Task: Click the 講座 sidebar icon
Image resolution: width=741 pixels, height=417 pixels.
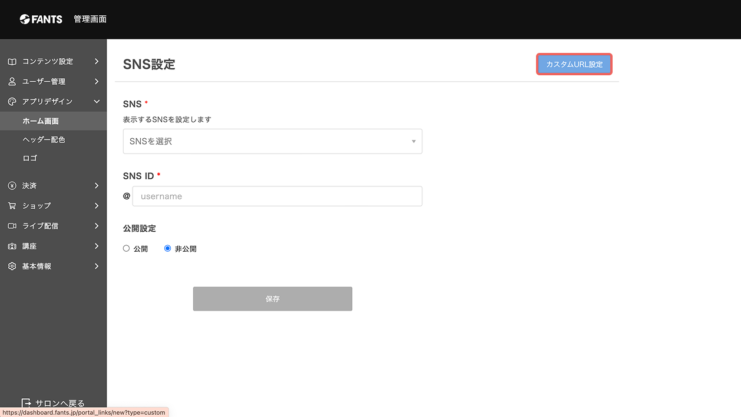Action: point(12,246)
